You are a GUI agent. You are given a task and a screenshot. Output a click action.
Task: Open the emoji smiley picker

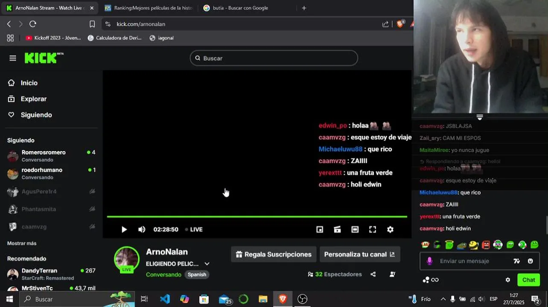531,261
